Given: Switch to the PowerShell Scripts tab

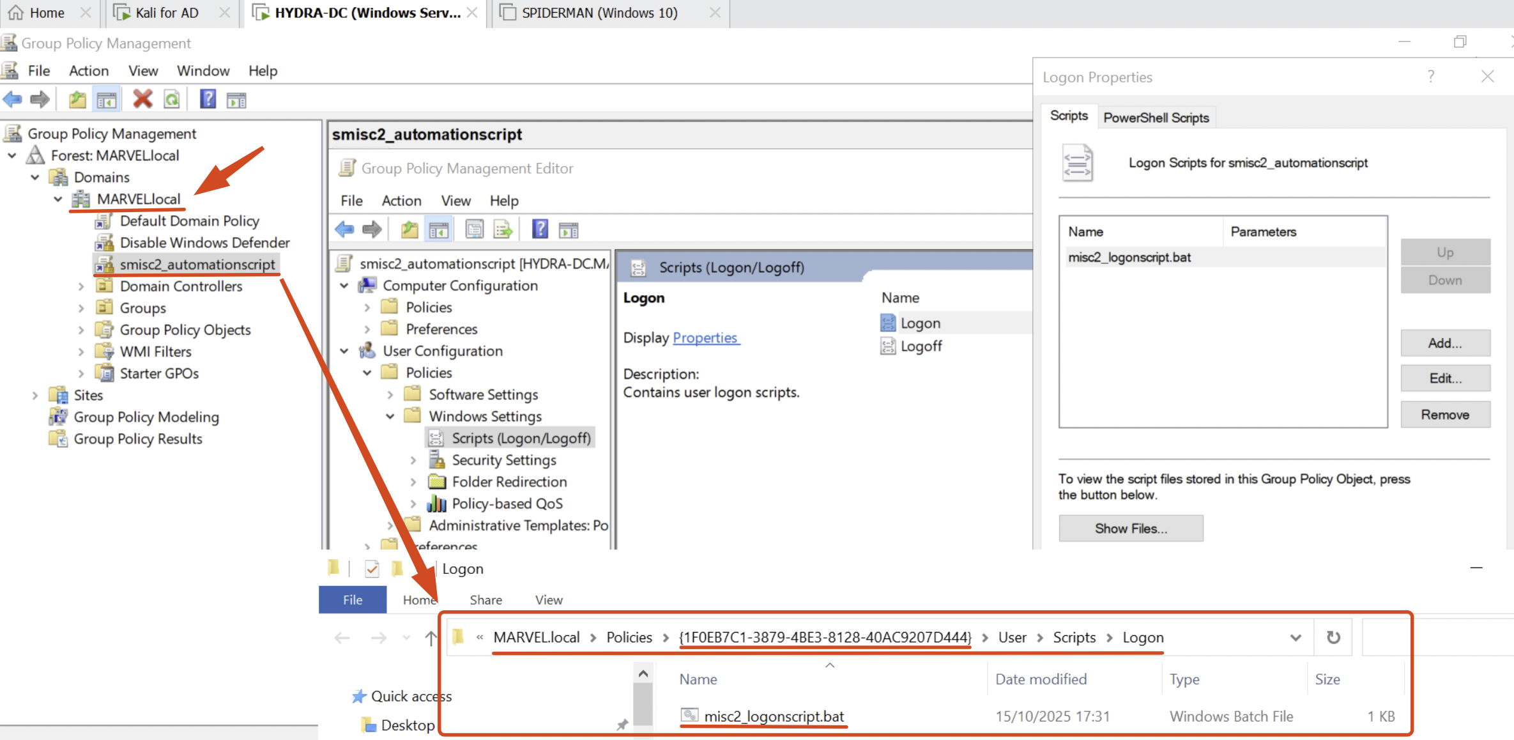Looking at the screenshot, I should tap(1156, 118).
